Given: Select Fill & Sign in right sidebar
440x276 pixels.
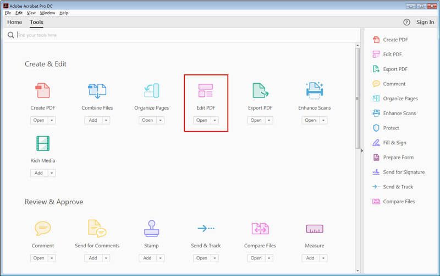Looking at the screenshot, I should tap(394, 143).
